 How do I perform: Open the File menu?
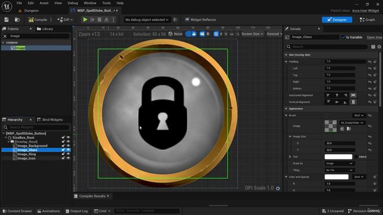19,3
